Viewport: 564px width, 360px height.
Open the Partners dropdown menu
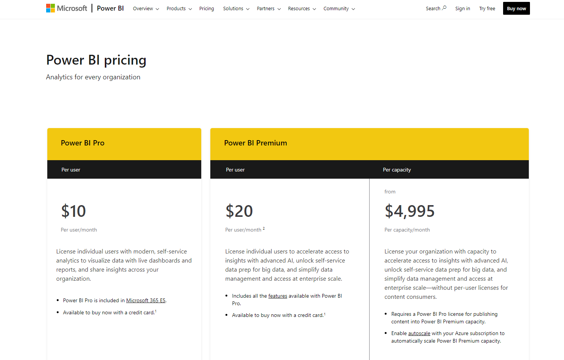pyautogui.click(x=269, y=9)
